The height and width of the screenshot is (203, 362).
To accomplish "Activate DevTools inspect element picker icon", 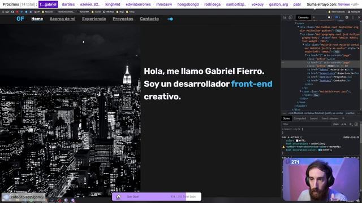I will (x=285, y=17).
